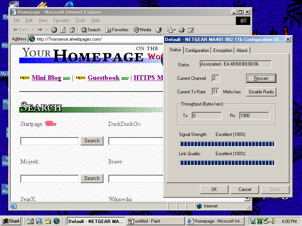Click Disable Radio to turn off wireless
This screenshot has width=302, height=226.
coord(261,92)
